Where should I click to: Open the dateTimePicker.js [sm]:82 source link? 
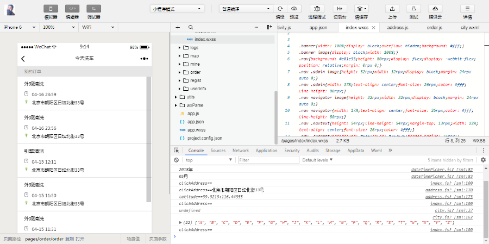pos(441,170)
